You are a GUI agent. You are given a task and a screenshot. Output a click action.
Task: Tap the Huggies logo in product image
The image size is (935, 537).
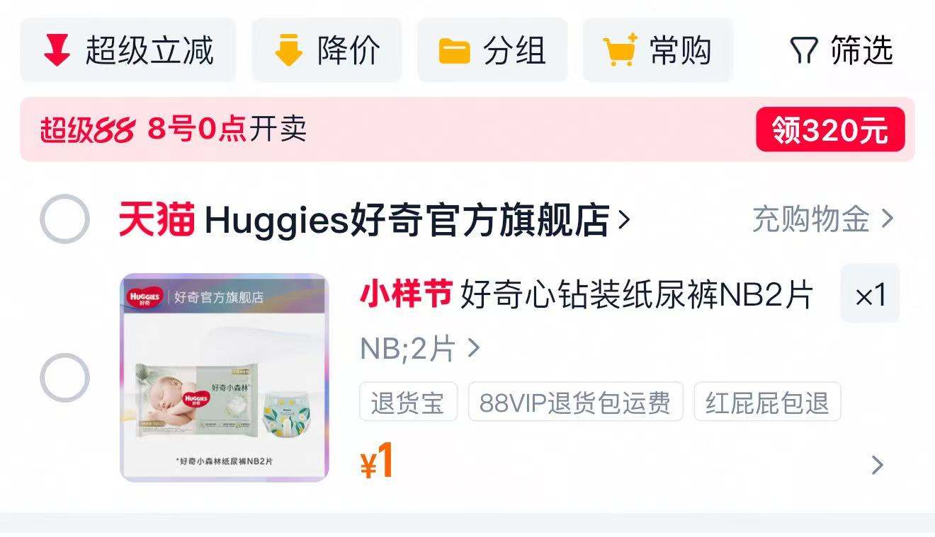click(x=144, y=296)
